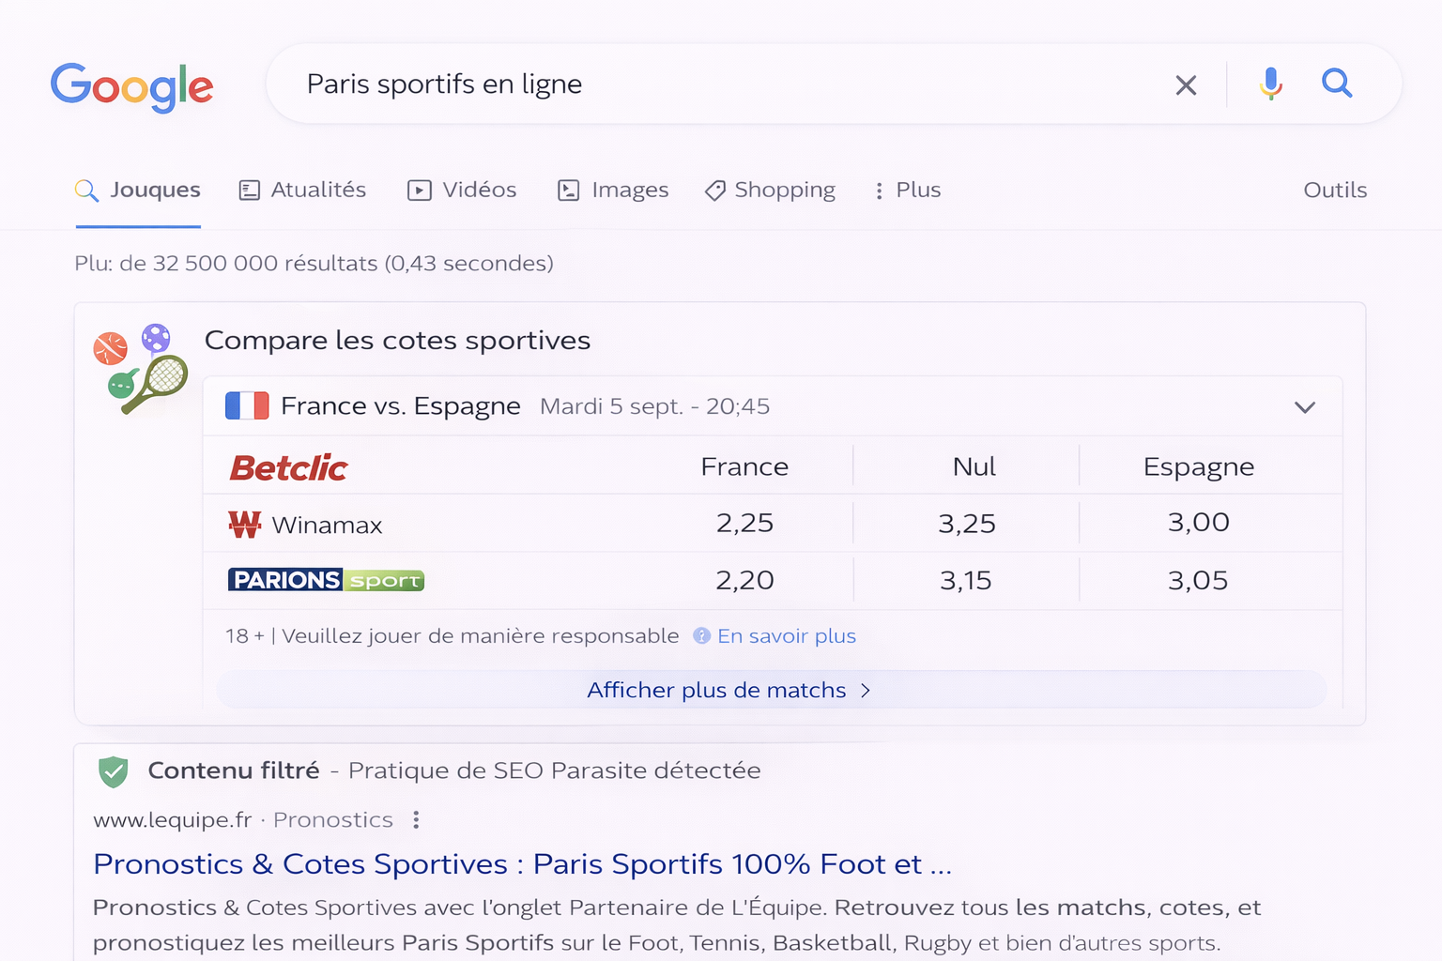Open the three-dot menu beside Pronostics
Viewport: 1442px width, 961px height.
[416, 820]
